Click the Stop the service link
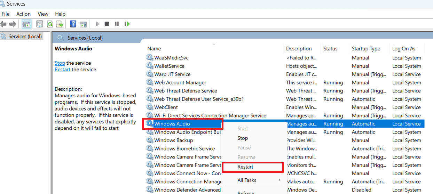Image resolution: width=433 pixels, height=194 pixels. point(60,63)
